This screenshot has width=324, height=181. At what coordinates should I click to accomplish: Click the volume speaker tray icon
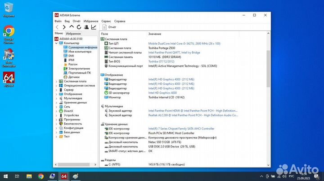pyautogui.click(x=284, y=176)
